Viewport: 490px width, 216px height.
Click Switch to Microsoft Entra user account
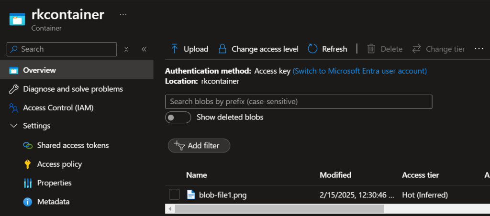click(359, 71)
